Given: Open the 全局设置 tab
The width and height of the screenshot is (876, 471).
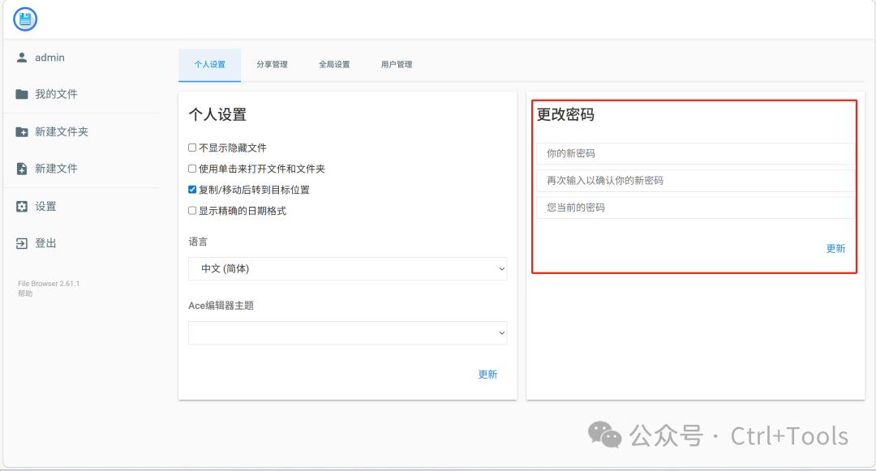Looking at the screenshot, I should click(334, 65).
